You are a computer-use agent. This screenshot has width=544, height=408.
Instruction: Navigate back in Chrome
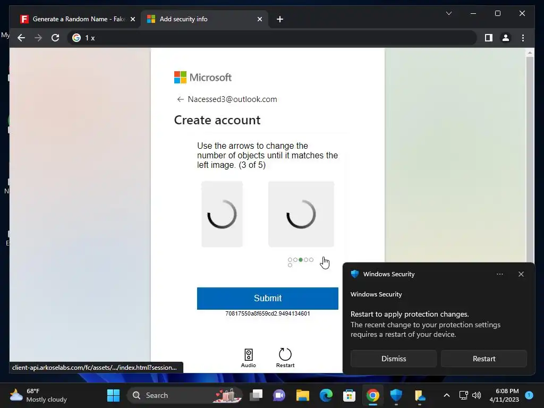pos(21,38)
